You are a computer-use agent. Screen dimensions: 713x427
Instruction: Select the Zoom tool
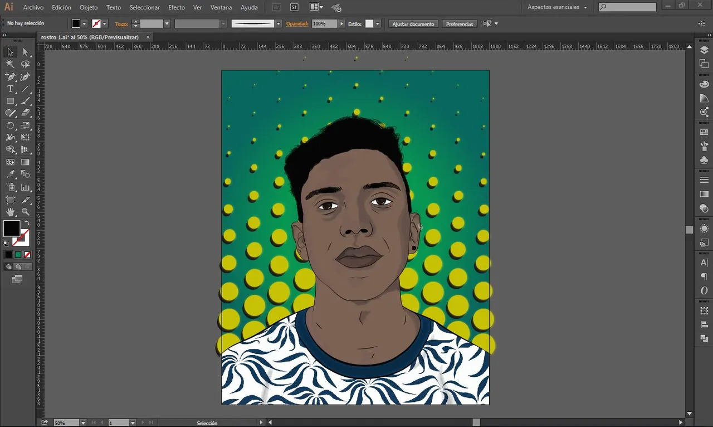pos(26,212)
